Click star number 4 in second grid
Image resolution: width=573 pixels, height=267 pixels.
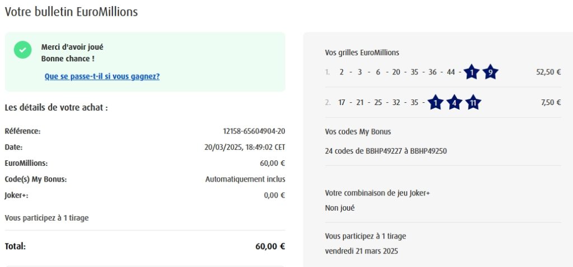click(454, 103)
